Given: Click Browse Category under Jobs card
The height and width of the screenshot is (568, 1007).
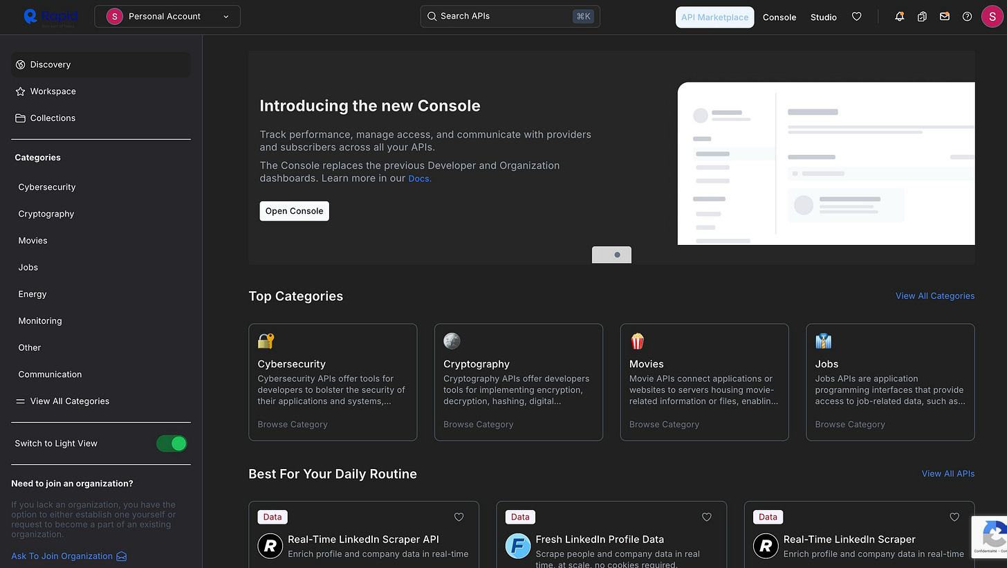Looking at the screenshot, I should coord(850,425).
